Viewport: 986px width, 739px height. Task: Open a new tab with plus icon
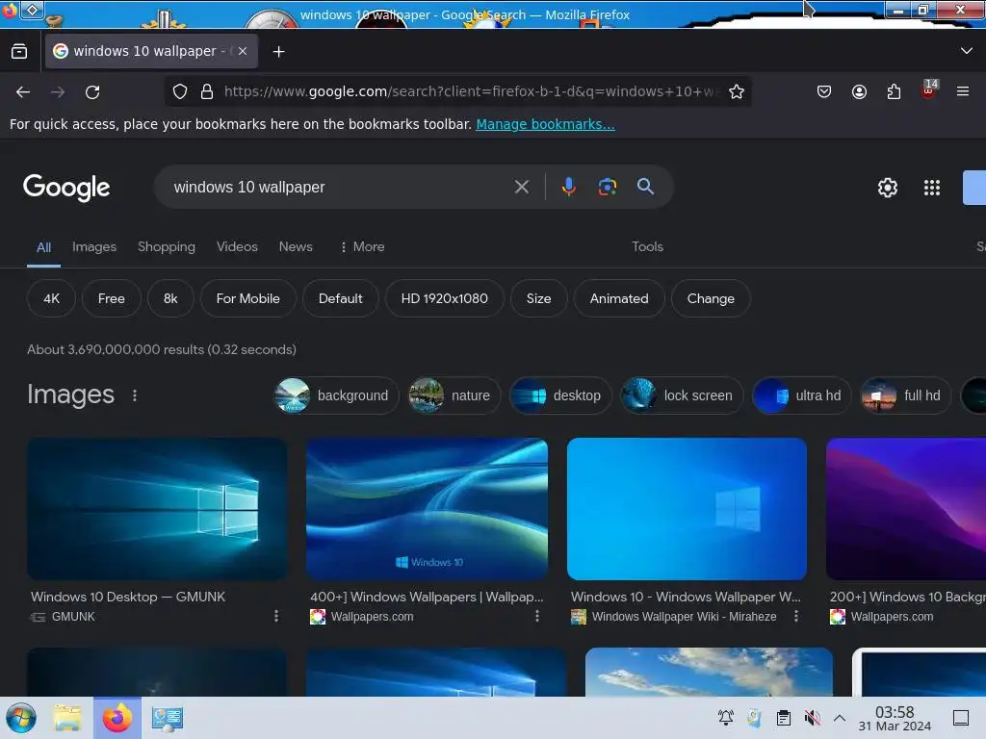click(278, 52)
